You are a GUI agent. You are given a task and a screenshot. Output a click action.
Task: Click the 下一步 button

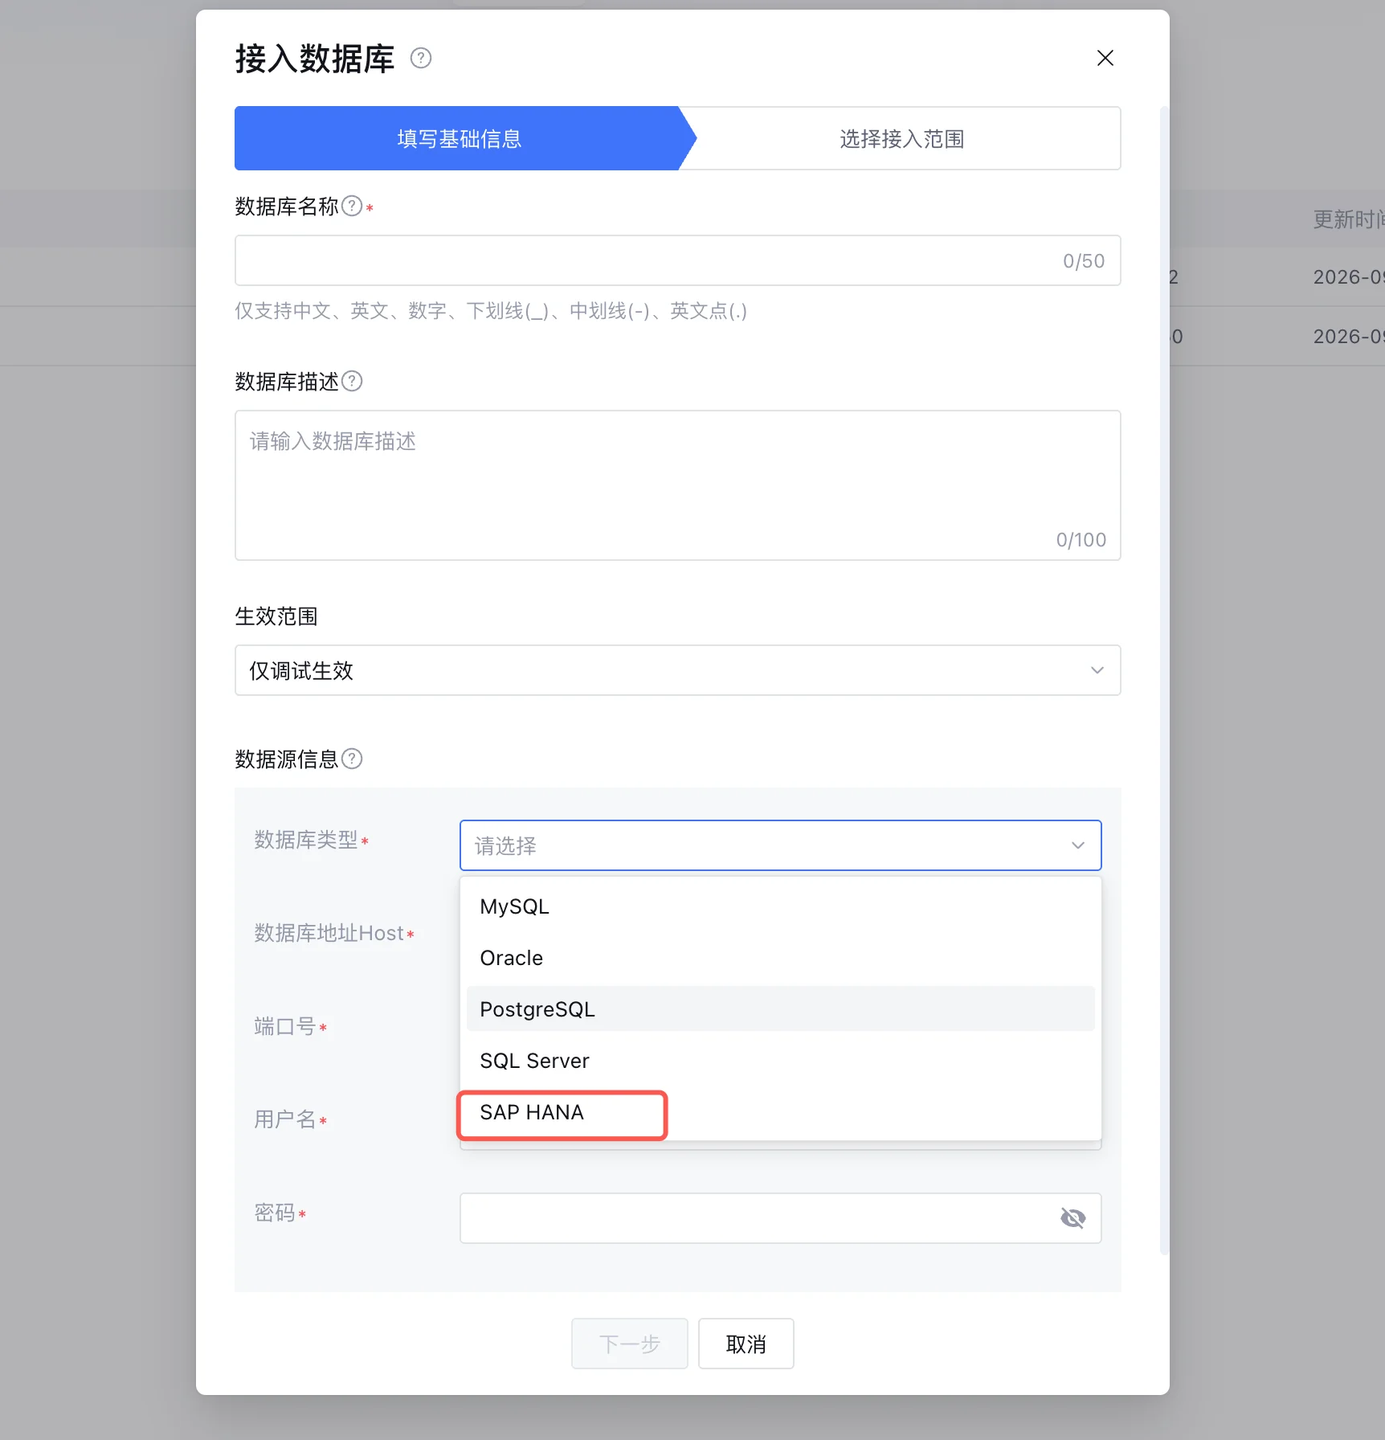(630, 1344)
